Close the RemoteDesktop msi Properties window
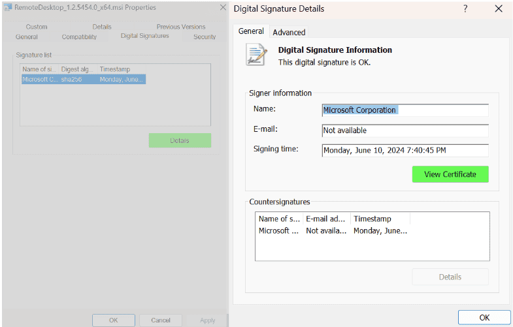 tap(223, 7)
